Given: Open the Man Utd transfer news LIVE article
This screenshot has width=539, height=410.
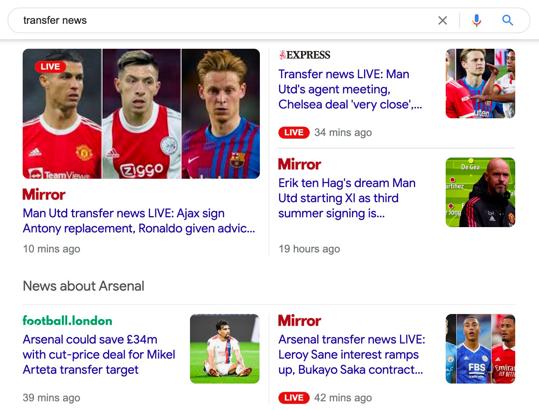Looking at the screenshot, I should pos(139,221).
